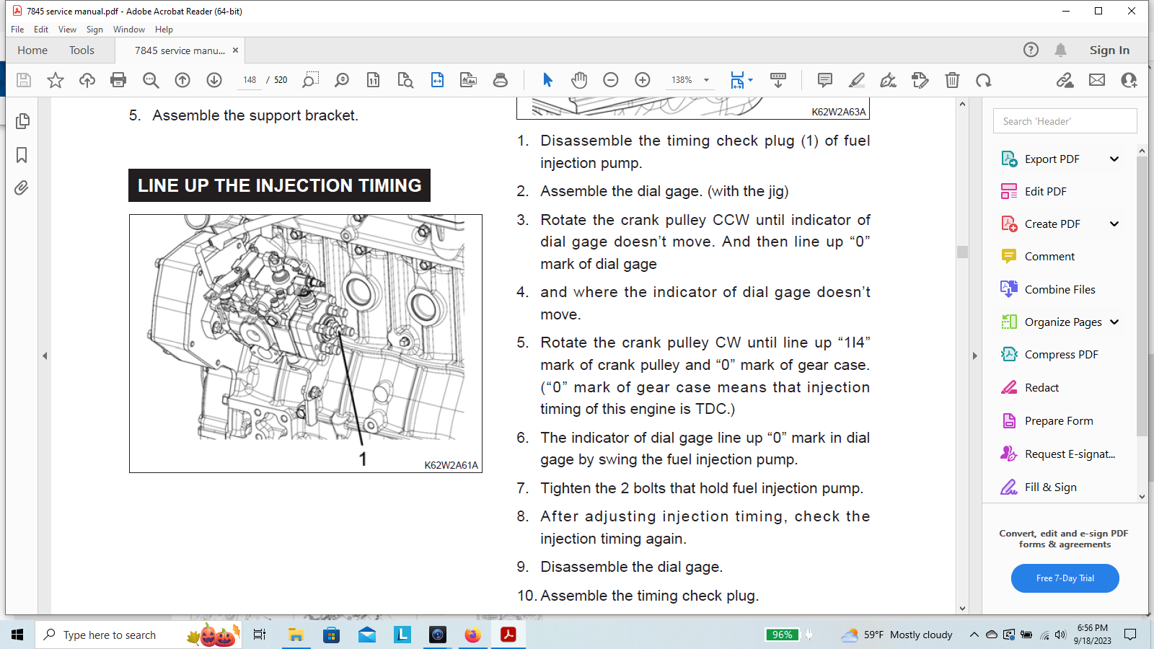1154x649 pixels.
Task: Open the Combine Files tool
Action: click(1048, 290)
